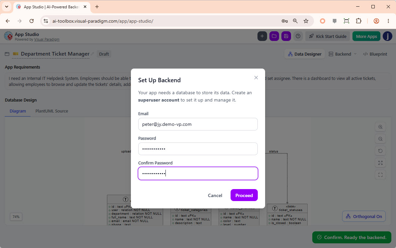Click the App Studio logo
Image resolution: width=396 pixels, height=248 pixels.
click(x=8, y=36)
